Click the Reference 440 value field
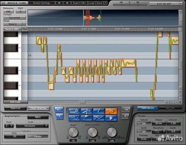Viewport: 186px width, 145px height. pyautogui.click(x=8, y=12)
